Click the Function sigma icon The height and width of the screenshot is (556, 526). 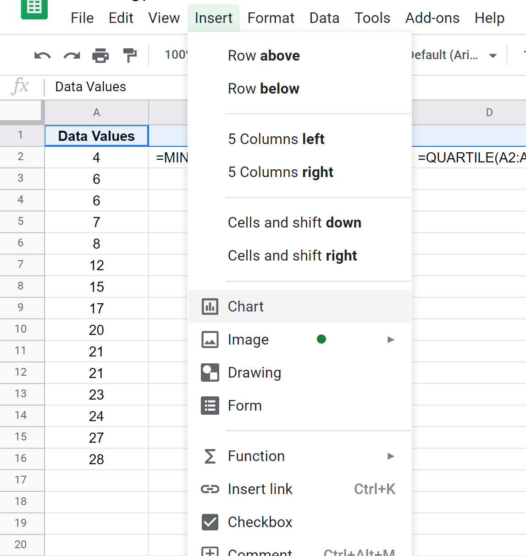coord(210,456)
